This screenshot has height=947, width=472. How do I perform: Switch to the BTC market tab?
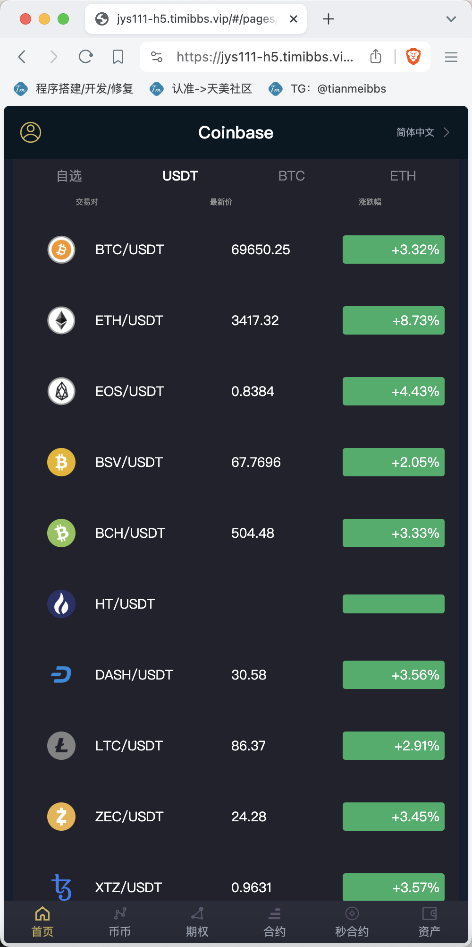pyautogui.click(x=291, y=176)
